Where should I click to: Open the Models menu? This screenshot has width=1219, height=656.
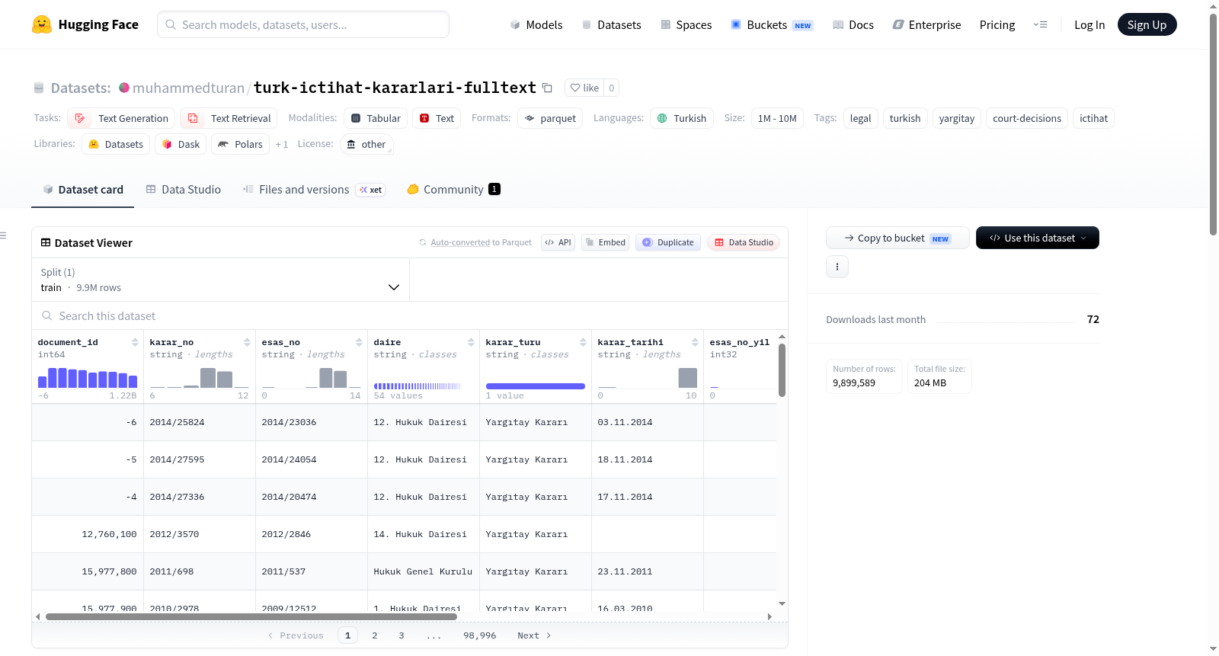[536, 24]
